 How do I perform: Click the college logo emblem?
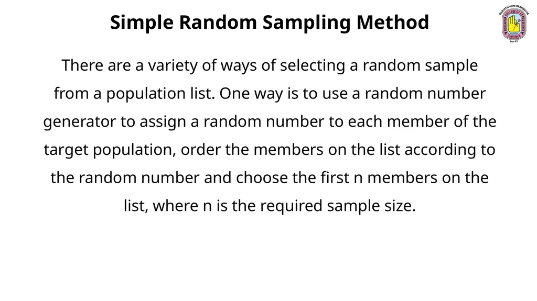point(514,24)
